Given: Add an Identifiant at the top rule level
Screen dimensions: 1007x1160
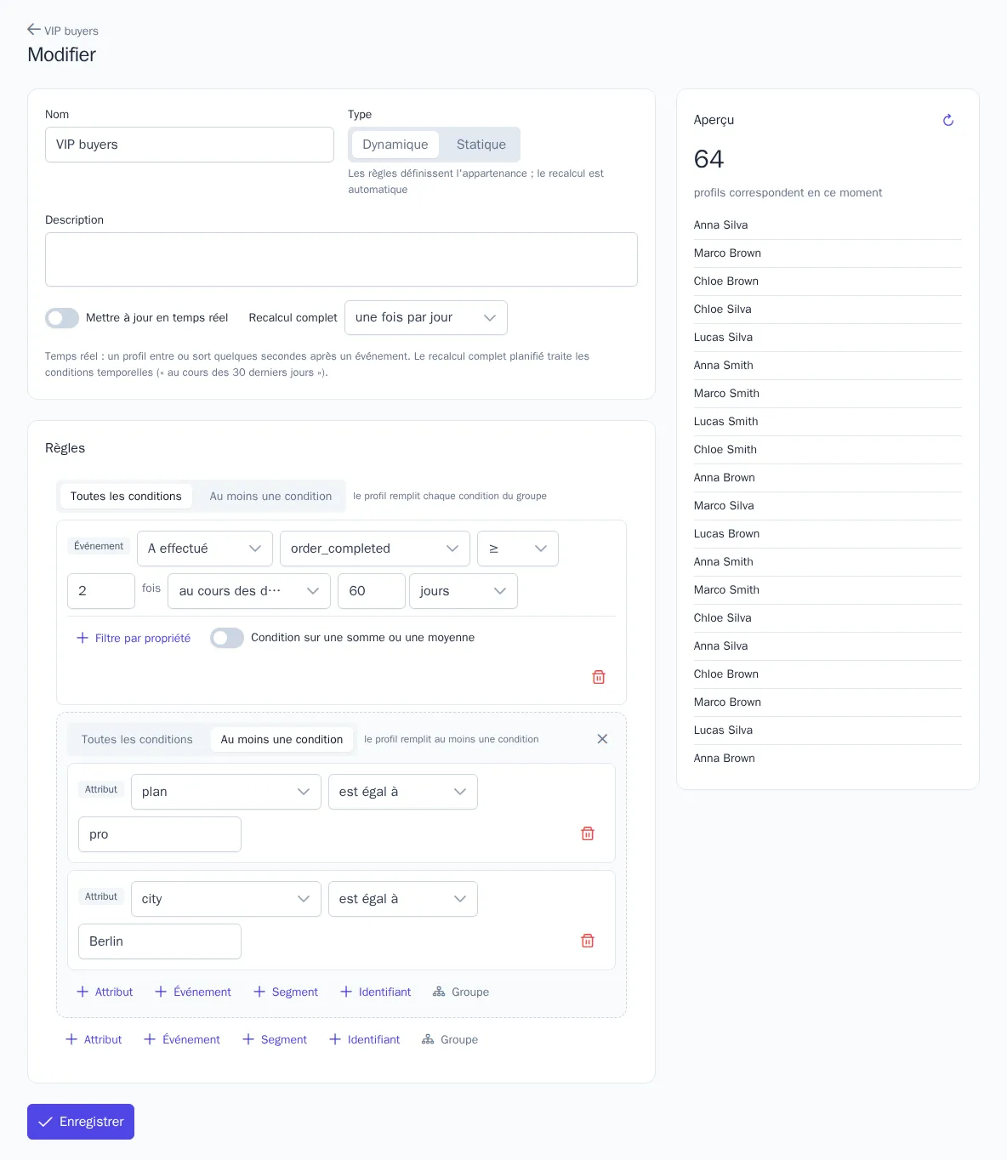Looking at the screenshot, I should 365,1039.
